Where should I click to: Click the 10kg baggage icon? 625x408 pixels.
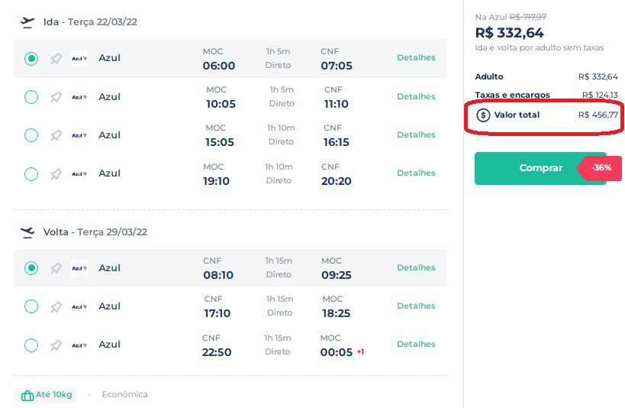27,395
